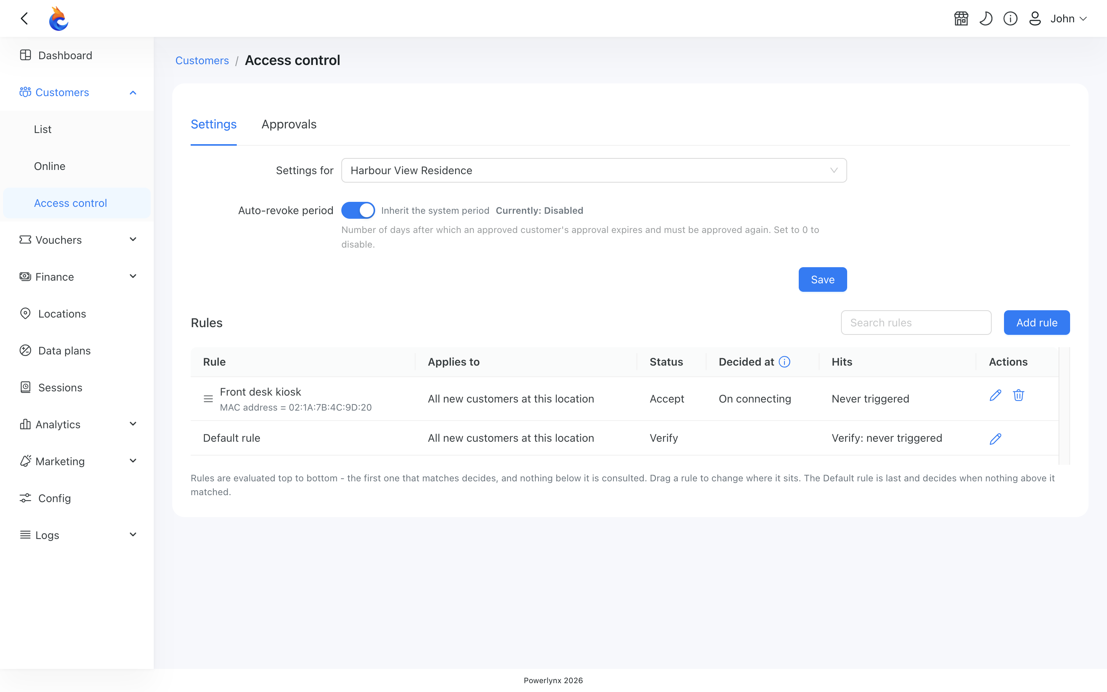Open the Online submenu item
Image resolution: width=1107 pixels, height=692 pixels.
tap(77, 166)
